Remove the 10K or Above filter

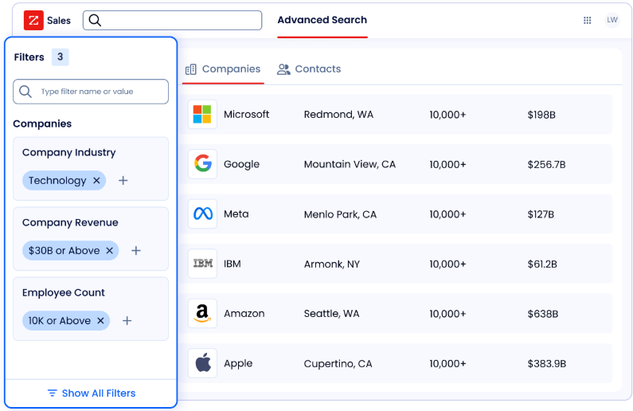pos(100,320)
